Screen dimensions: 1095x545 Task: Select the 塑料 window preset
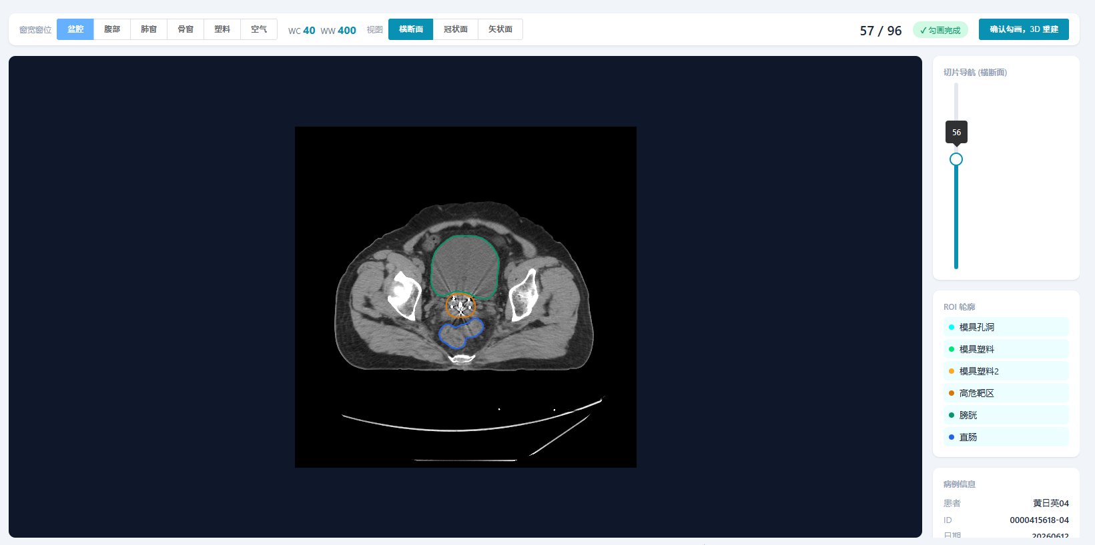tap(222, 29)
